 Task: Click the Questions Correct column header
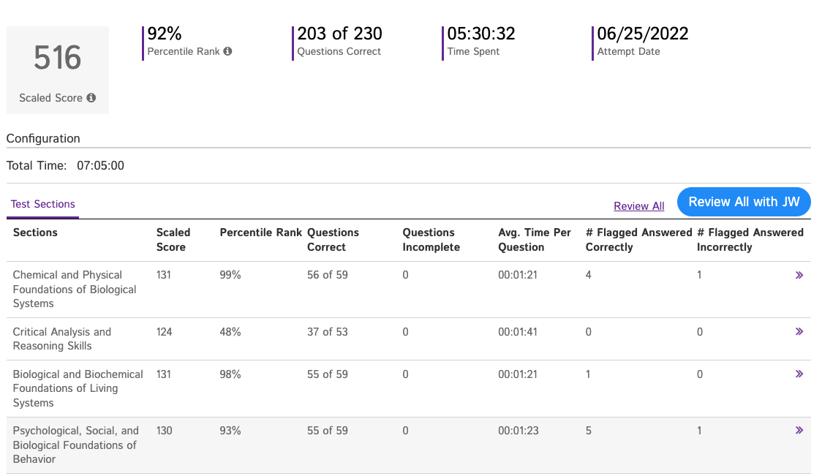[x=333, y=240]
